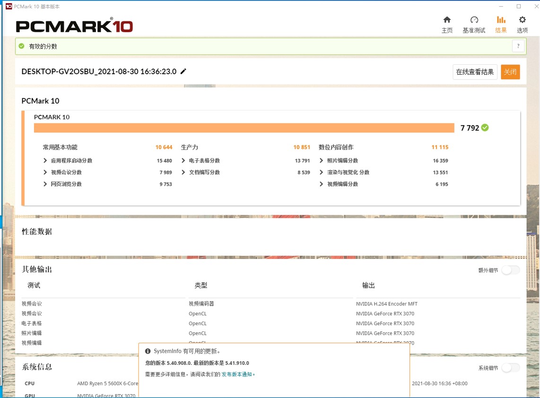Click 照片编辑 test row
540x398 pixels.
click(31, 333)
